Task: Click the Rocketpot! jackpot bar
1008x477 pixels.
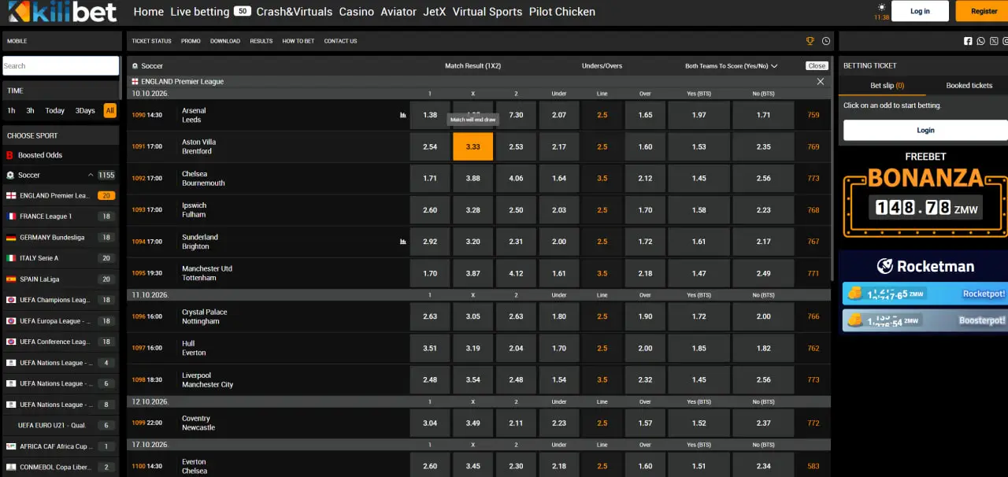Action: 925,294
